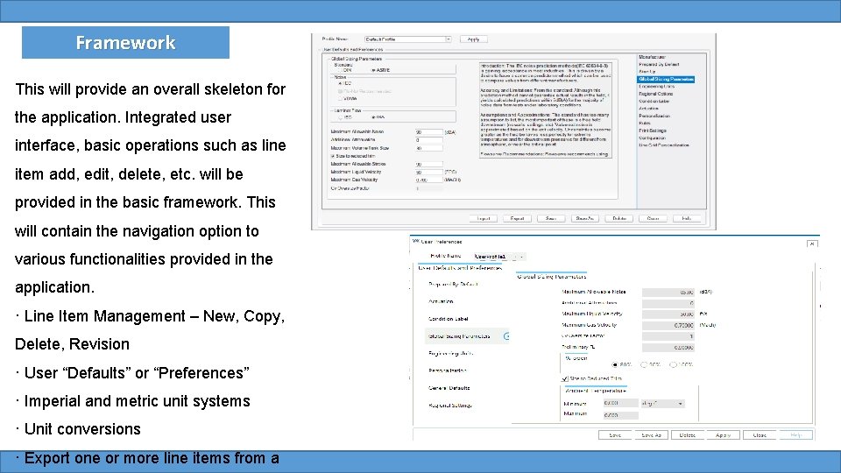The height and width of the screenshot is (473, 841).
Task: Click Maximum Gas Velocity field in upper dialog
Action: click(x=429, y=180)
